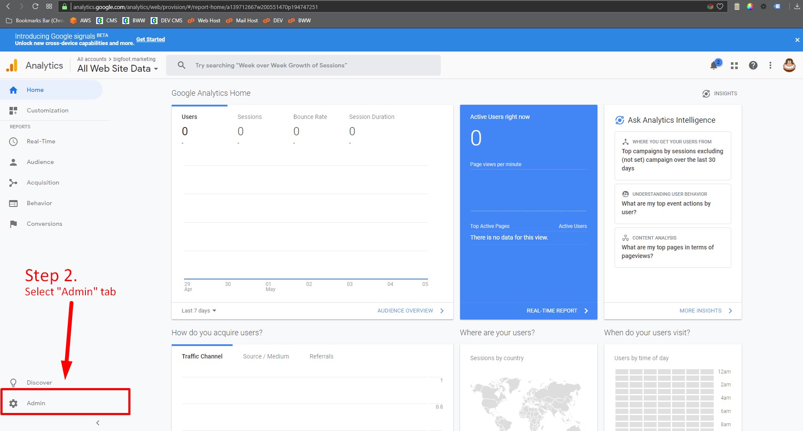Open the Insights panel icon
803x431 pixels.
(706, 93)
